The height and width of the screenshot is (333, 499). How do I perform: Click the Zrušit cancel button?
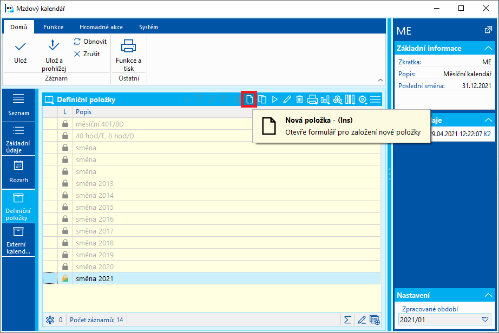tap(87, 54)
